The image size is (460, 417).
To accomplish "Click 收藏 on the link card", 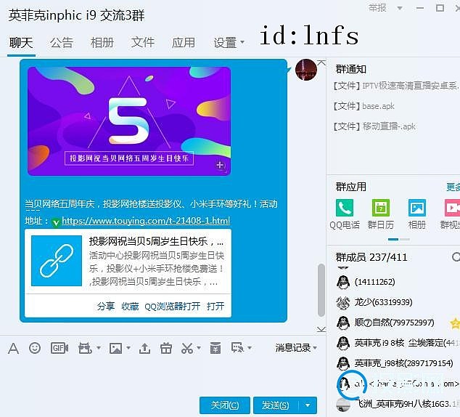I will [130, 307].
